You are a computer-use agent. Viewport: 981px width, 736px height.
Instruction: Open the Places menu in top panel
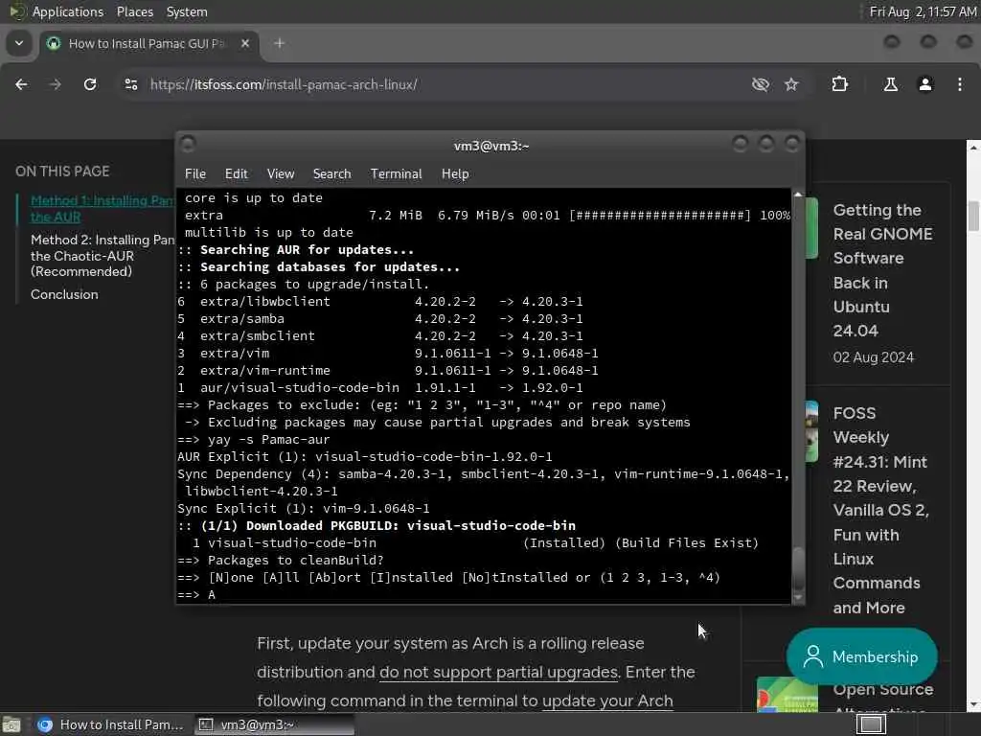pos(135,11)
